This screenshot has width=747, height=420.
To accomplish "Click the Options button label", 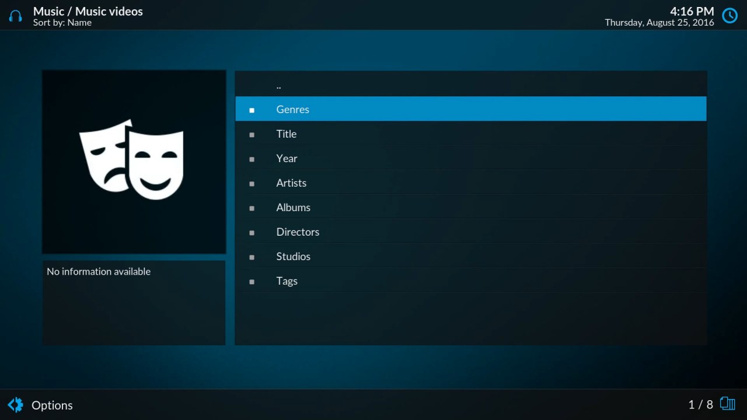I will (52, 405).
